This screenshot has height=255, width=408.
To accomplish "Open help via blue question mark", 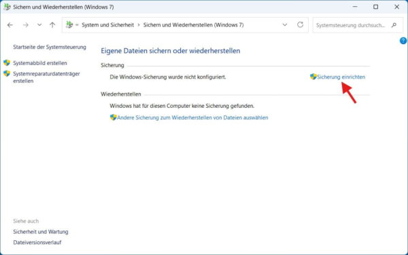I will tap(403, 41).
